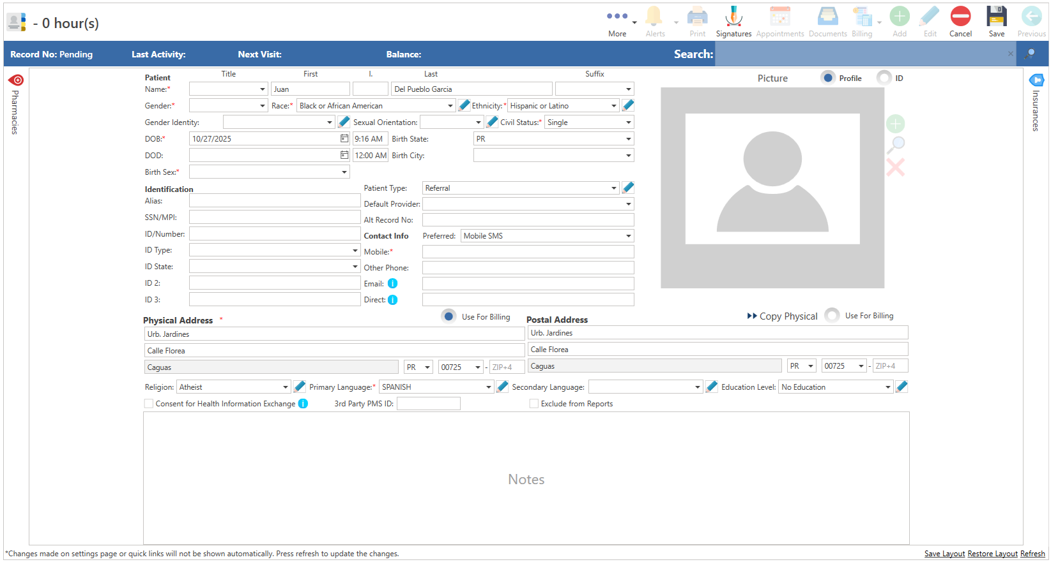Click the Save Layout link
The height and width of the screenshot is (562, 1051).
coord(944,554)
